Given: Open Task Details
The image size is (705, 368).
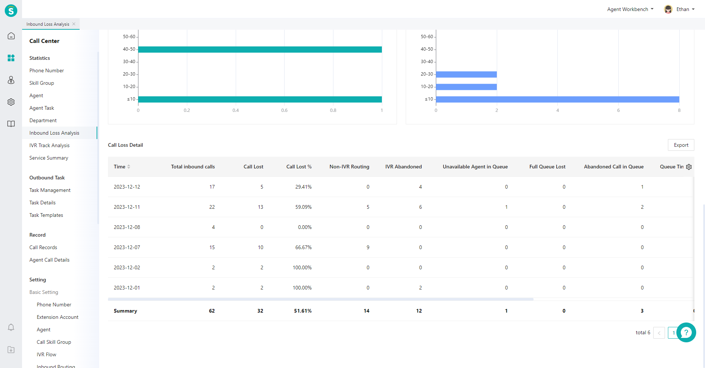Looking at the screenshot, I should pyautogui.click(x=43, y=203).
